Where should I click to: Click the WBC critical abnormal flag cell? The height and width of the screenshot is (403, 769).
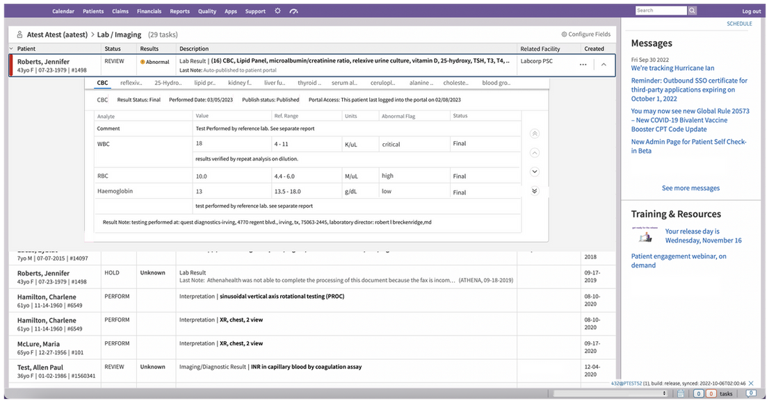click(414, 144)
